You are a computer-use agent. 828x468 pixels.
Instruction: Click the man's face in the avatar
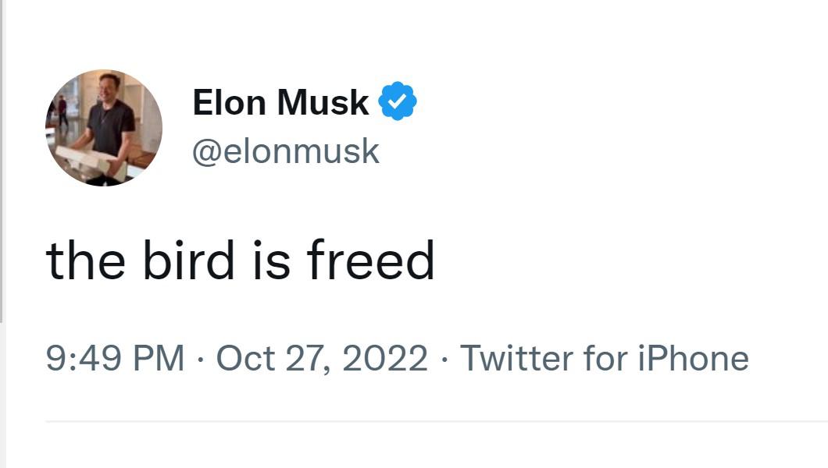(x=109, y=87)
